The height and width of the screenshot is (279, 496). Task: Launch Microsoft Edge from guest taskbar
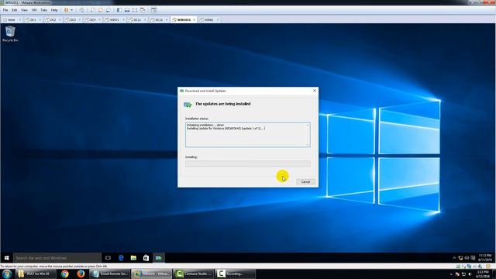pos(121,258)
